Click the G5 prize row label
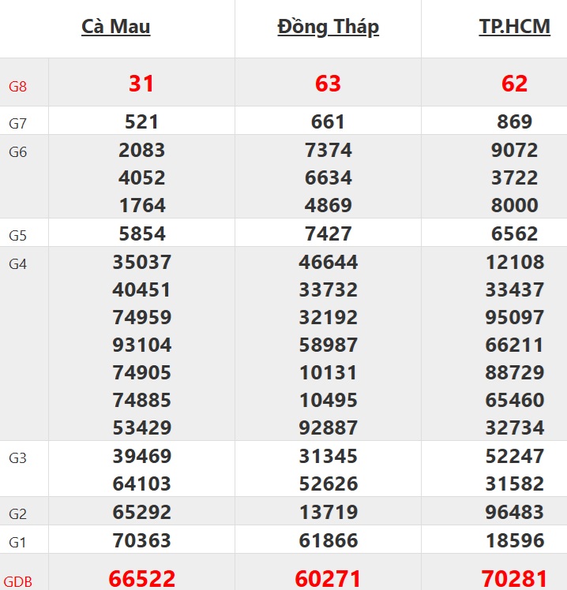Viewport: 567px width, 590px height. click(17, 236)
